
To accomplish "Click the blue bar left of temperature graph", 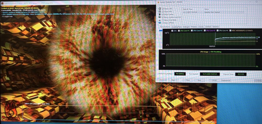I will [161, 31].
